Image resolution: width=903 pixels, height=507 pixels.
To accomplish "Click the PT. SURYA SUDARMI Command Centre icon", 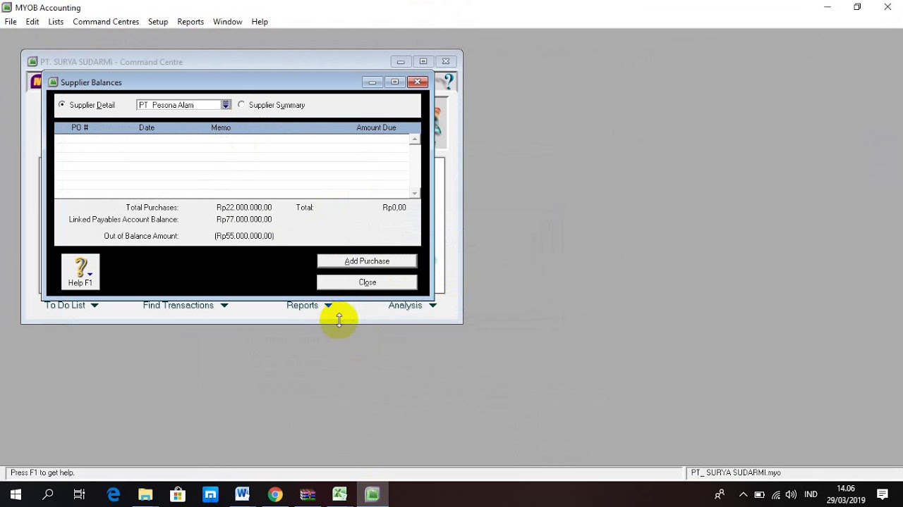I will point(32,62).
